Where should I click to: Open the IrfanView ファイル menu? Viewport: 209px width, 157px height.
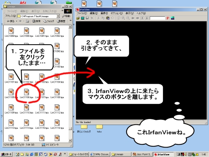[82, 13]
